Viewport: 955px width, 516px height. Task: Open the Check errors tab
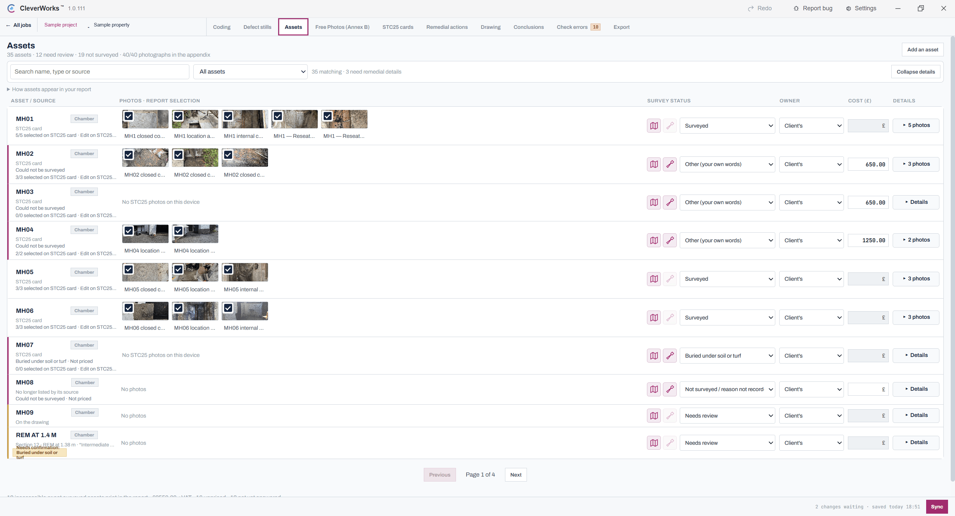click(x=578, y=27)
